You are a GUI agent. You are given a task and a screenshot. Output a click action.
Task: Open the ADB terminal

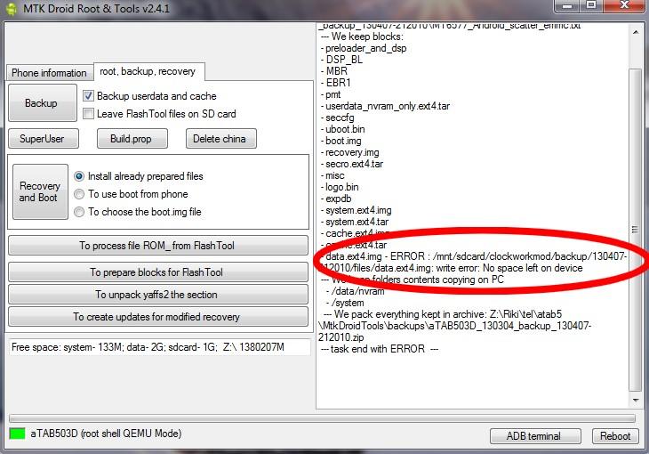[x=535, y=436]
